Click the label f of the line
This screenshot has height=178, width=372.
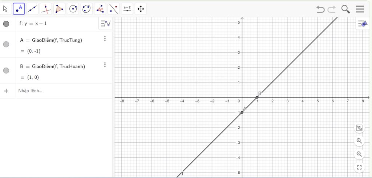(183, 174)
